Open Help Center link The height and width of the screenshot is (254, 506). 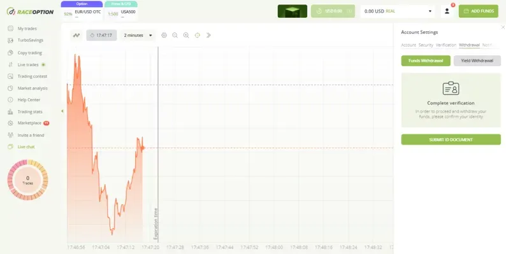click(29, 100)
